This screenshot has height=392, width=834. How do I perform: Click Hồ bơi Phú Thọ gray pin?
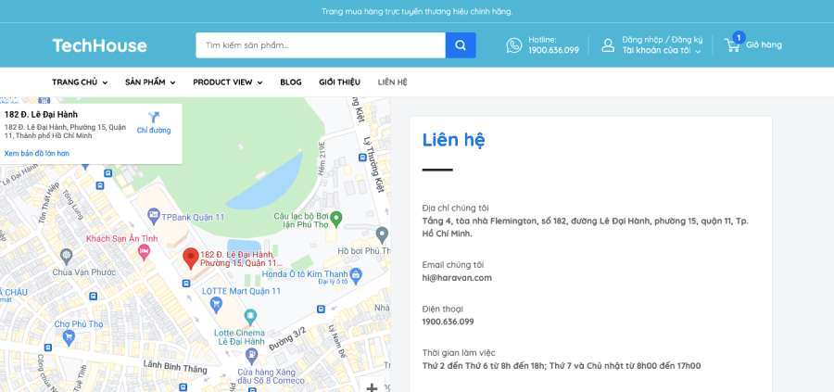pyautogui.click(x=382, y=234)
